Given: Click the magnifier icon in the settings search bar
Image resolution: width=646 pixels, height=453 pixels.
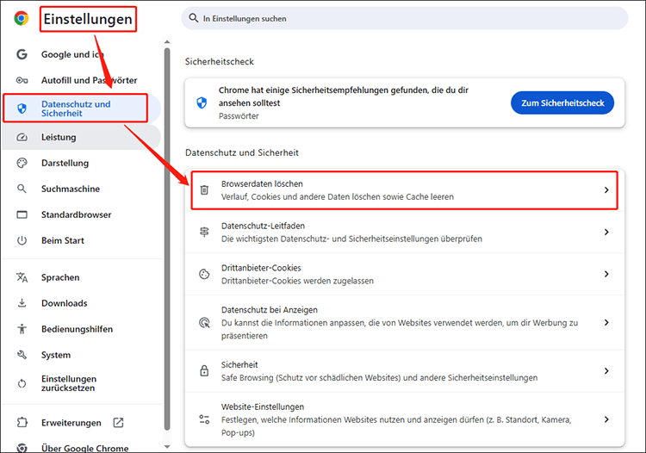Looking at the screenshot, I should click(194, 18).
